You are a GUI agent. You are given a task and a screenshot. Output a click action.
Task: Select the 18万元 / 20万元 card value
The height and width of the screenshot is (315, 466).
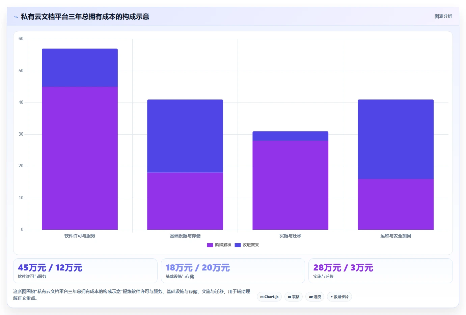click(x=198, y=268)
